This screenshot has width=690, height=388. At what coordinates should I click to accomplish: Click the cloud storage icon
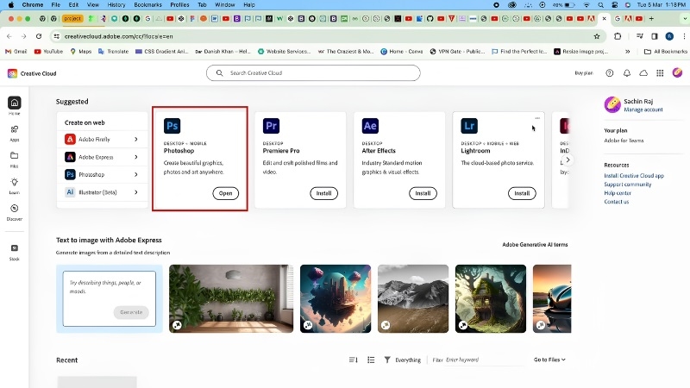pos(643,73)
